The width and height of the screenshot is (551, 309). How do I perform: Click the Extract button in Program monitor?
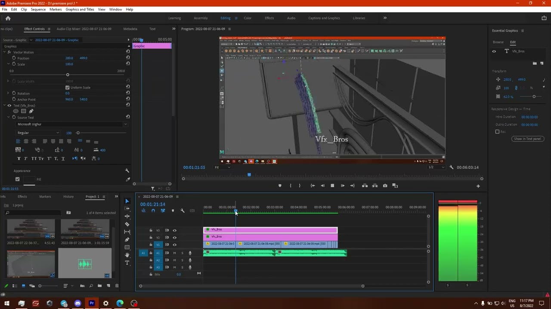click(x=375, y=186)
